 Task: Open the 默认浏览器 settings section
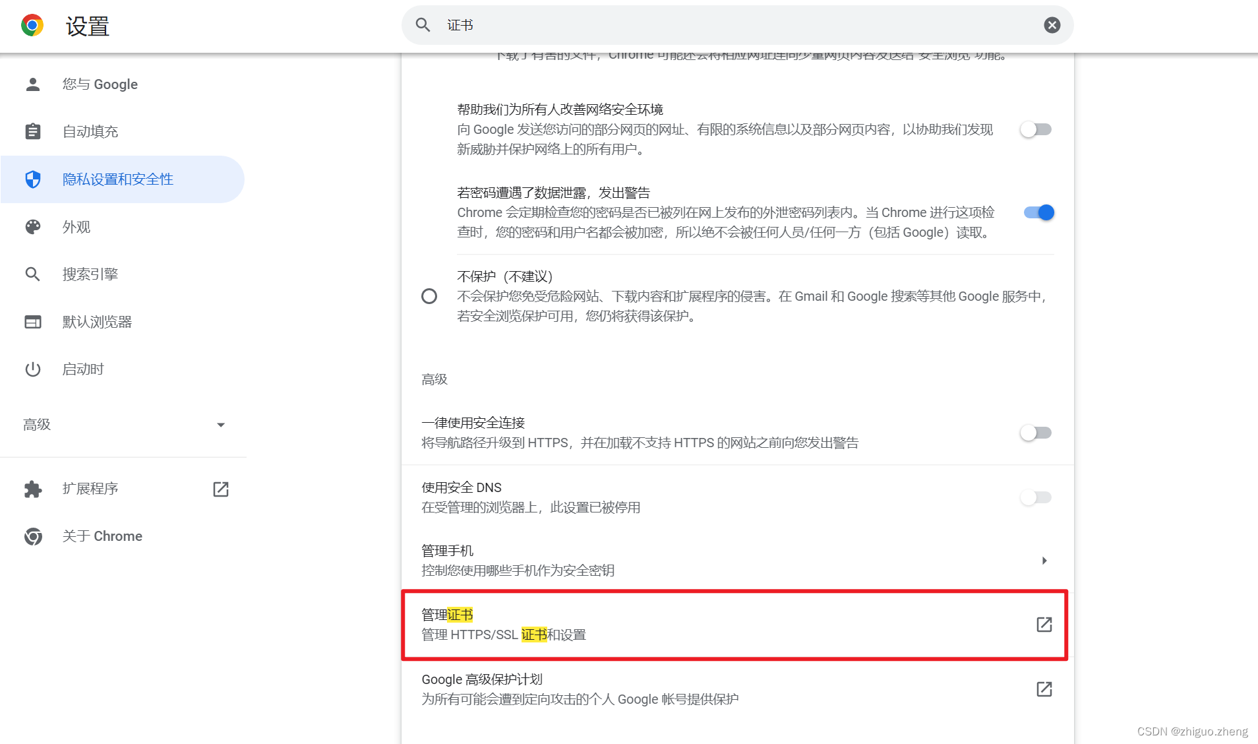tap(123, 322)
